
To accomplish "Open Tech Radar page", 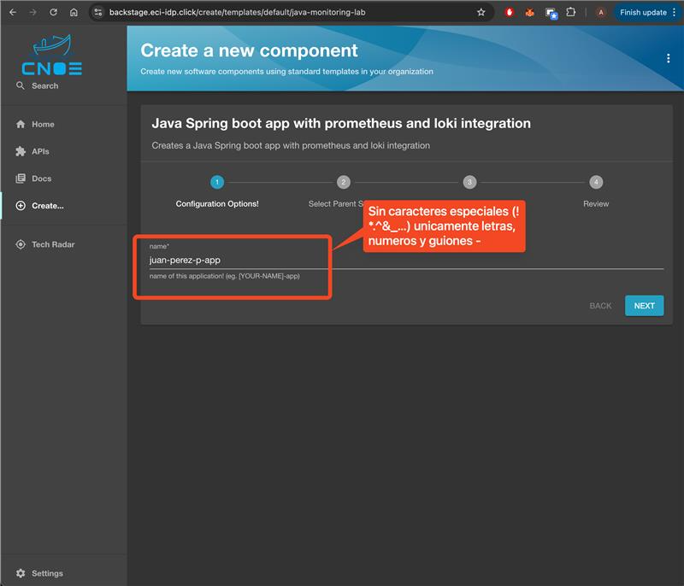I will [52, 244].
